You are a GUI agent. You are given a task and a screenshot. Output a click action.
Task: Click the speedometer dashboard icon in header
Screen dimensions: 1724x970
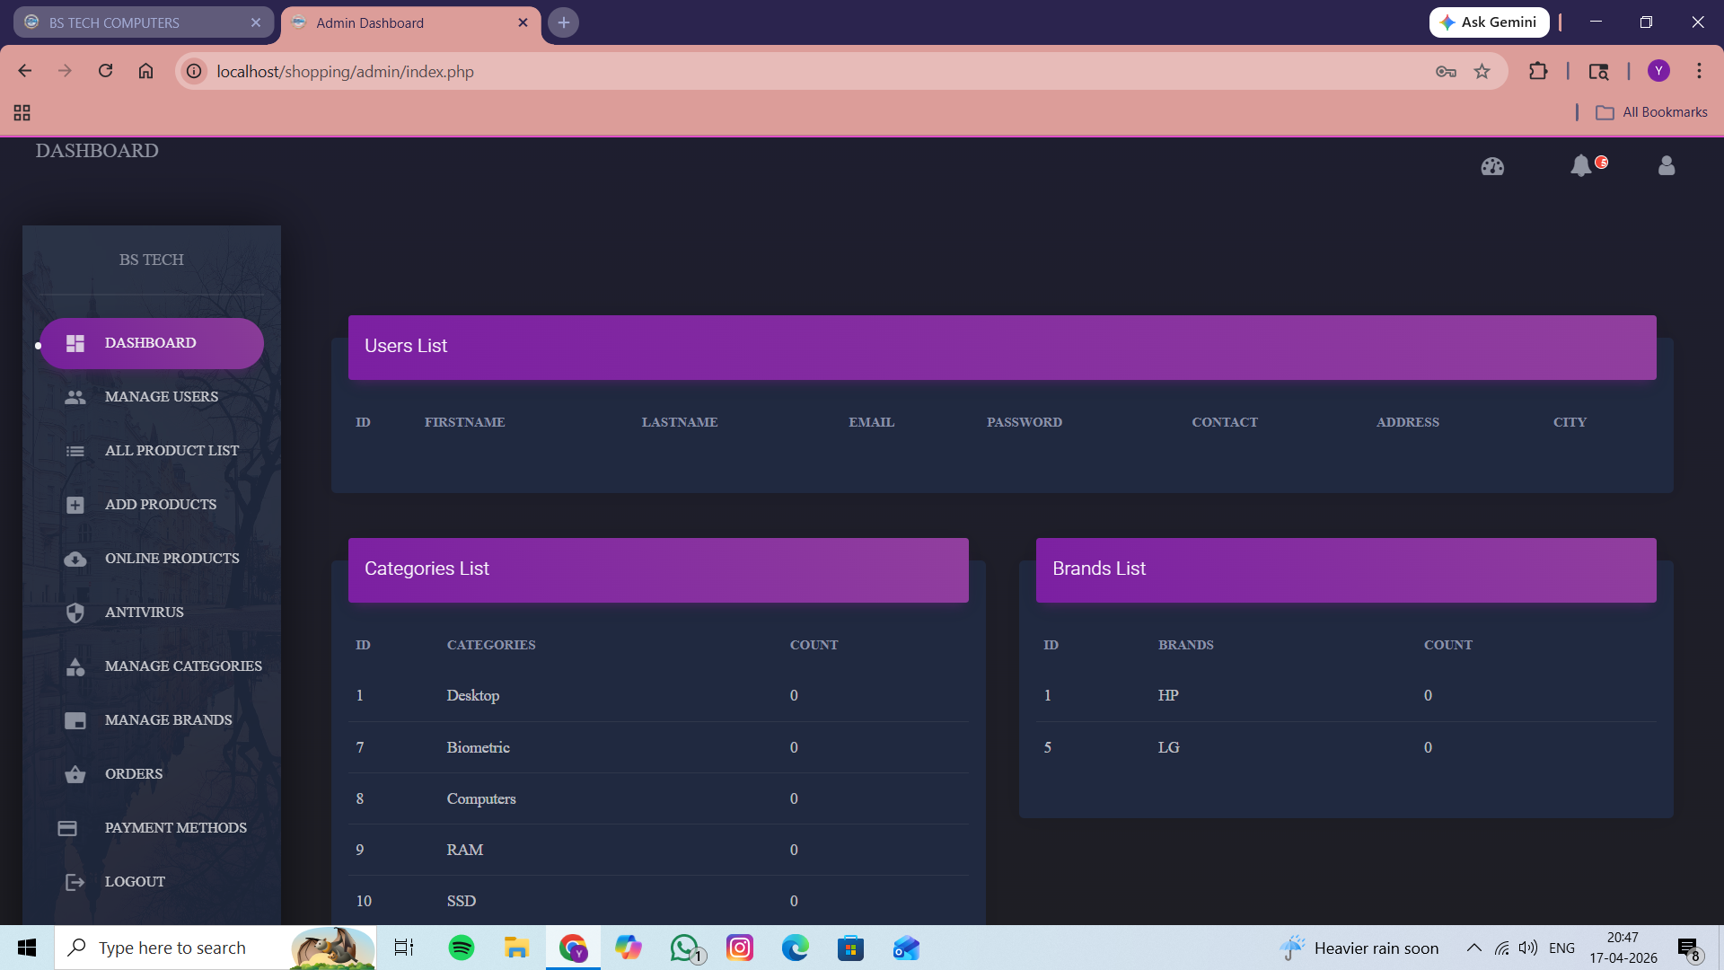point(1493,165)
